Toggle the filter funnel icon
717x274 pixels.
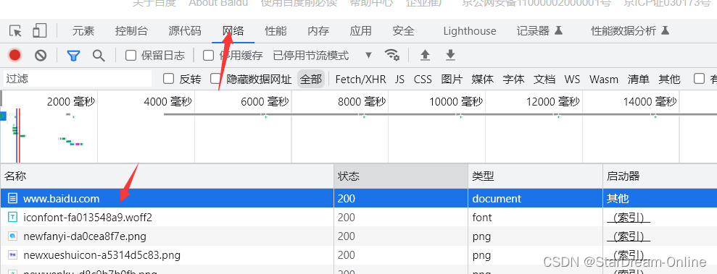pos(73,56)
